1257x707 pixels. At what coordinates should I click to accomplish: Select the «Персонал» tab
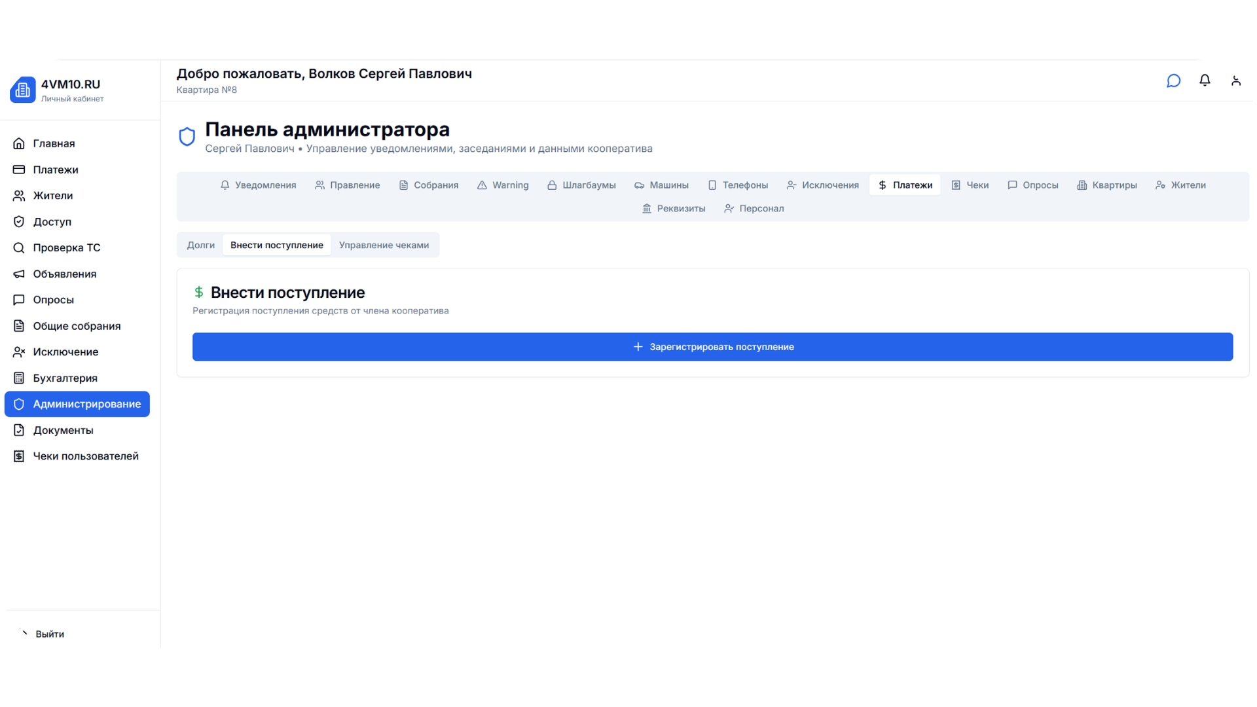coord(754,208)
